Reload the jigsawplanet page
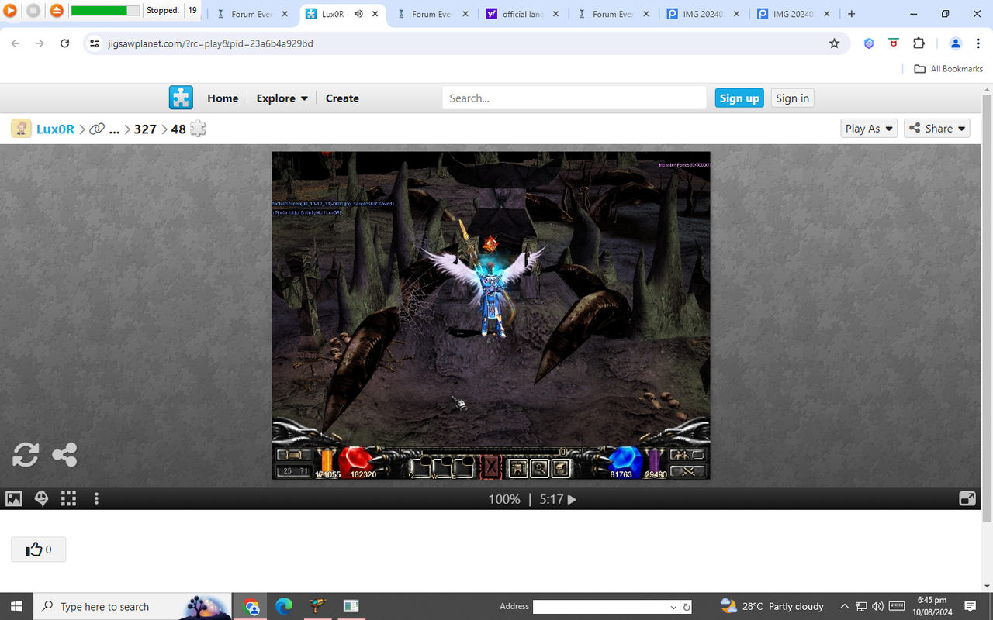 tap(65, 43)
